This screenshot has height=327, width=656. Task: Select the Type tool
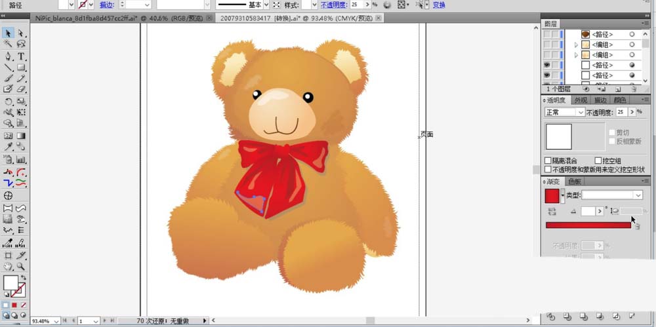(x=21, y=56)
